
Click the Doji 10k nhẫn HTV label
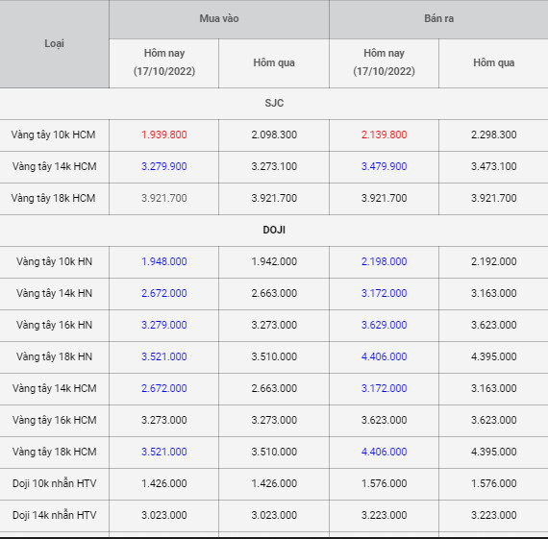point(54,484)
